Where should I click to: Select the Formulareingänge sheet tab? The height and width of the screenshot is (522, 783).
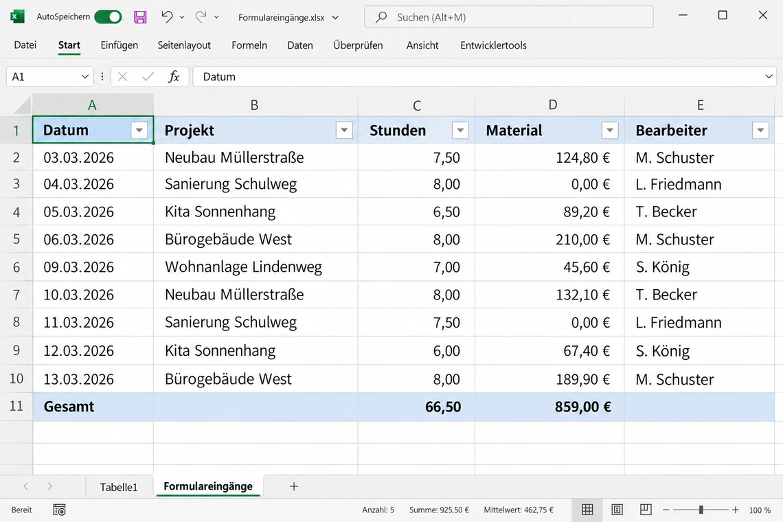point(208,486)
